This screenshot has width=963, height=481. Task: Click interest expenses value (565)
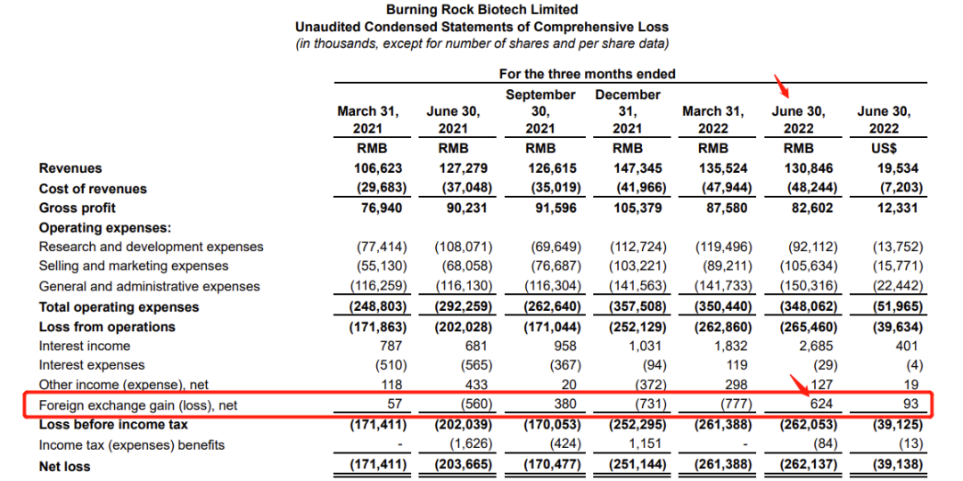476,366
